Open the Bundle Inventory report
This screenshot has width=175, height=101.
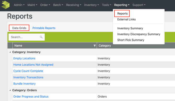25,83
